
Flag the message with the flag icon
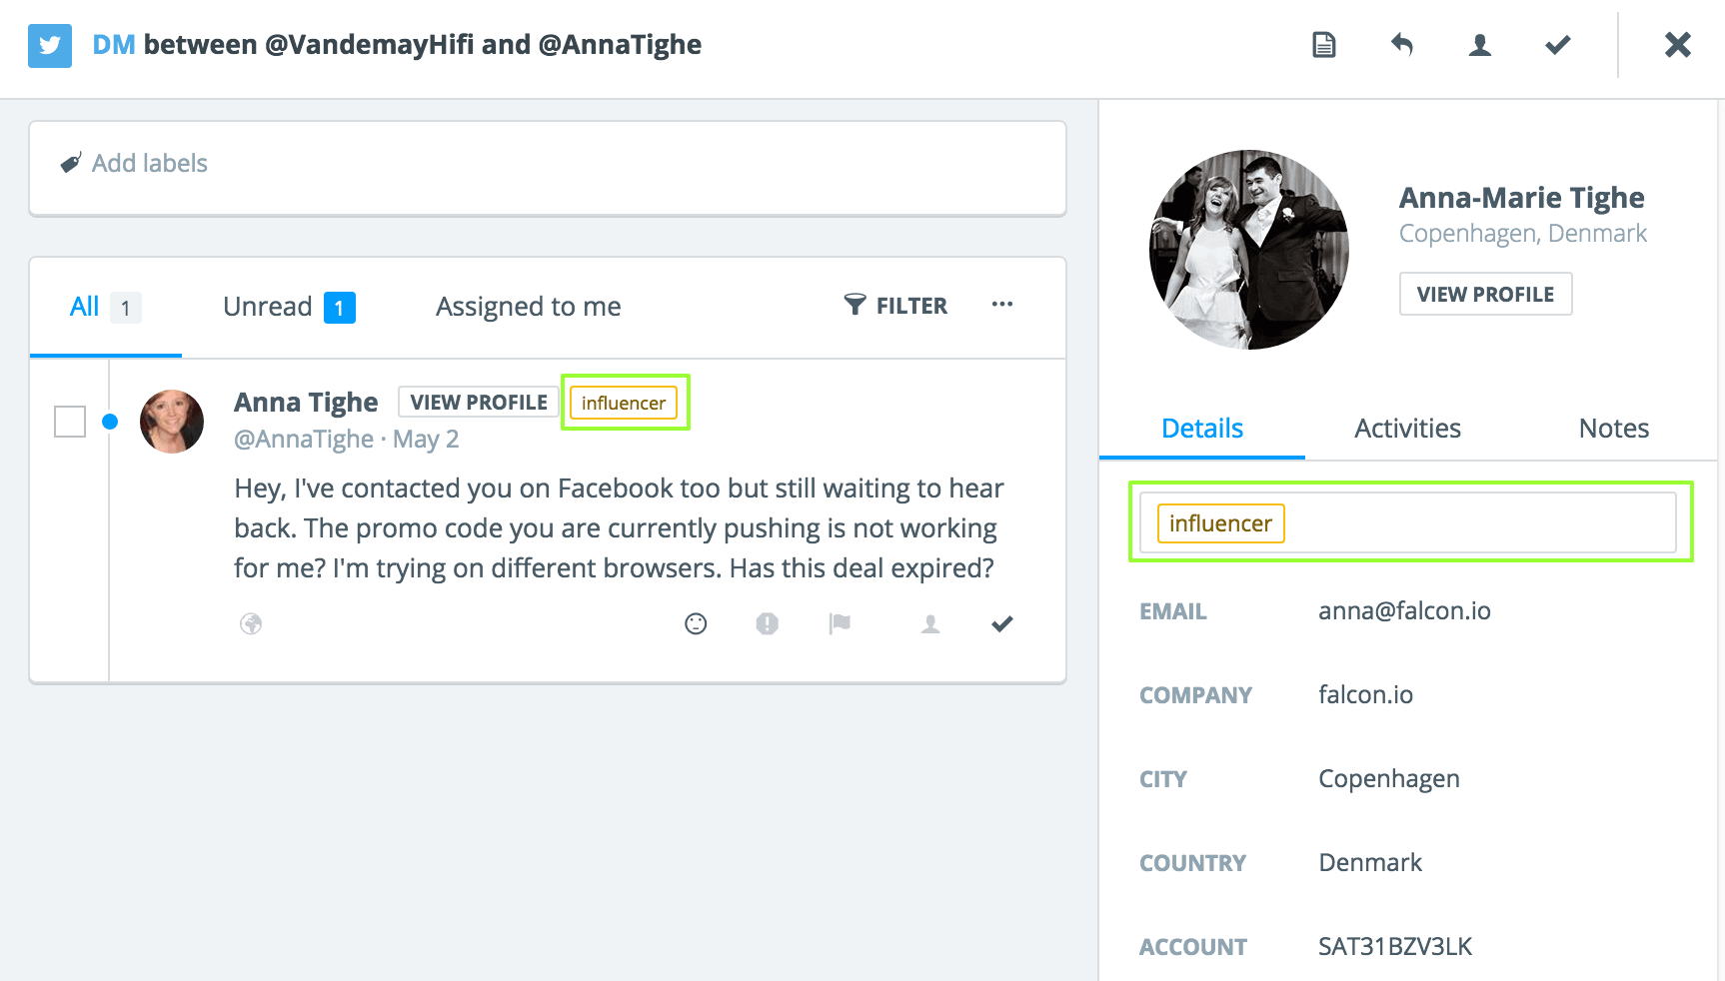[840, 624]
